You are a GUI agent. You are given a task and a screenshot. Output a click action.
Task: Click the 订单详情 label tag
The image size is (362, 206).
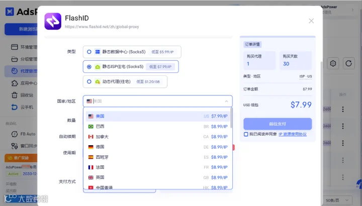point(252,44)
